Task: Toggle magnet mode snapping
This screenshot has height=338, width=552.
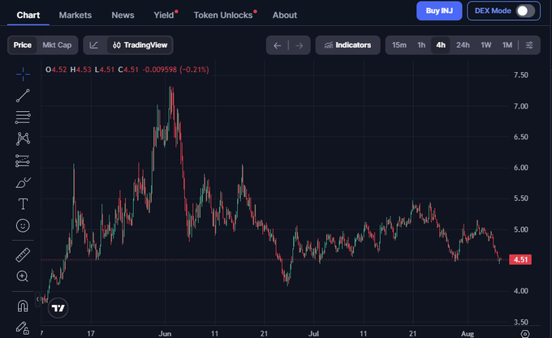Action: tap(23, 306)
